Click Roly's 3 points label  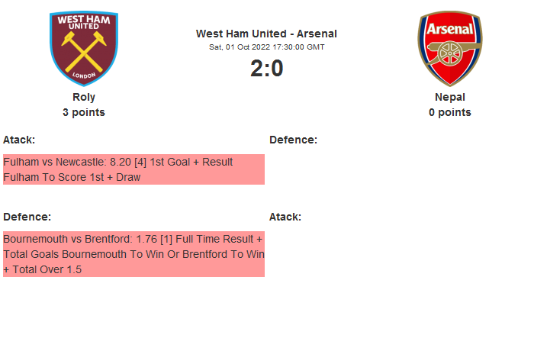click(x=83, y=112)
